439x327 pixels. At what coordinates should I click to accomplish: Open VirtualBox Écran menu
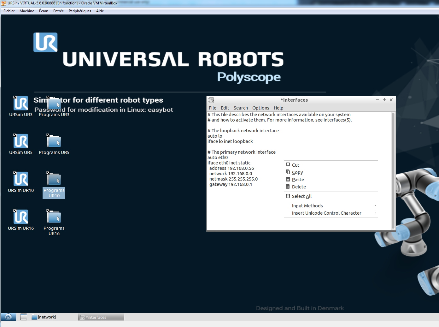pyautogui.click(x=44, y=11)
